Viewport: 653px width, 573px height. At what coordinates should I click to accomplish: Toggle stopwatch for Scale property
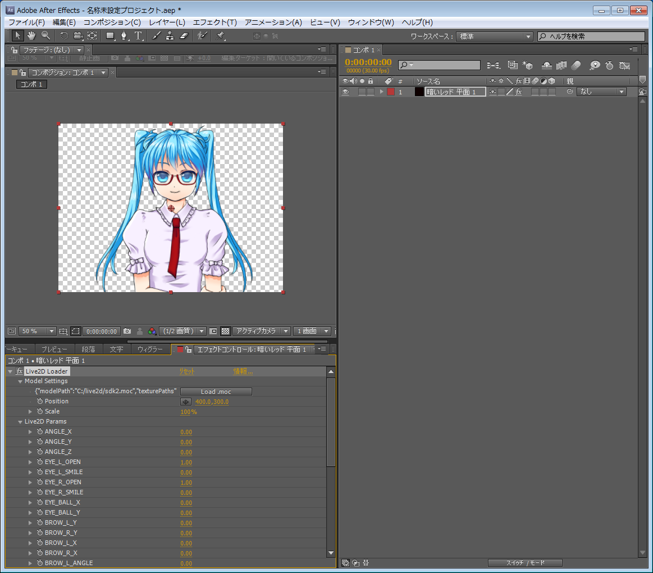coord(40,411)
